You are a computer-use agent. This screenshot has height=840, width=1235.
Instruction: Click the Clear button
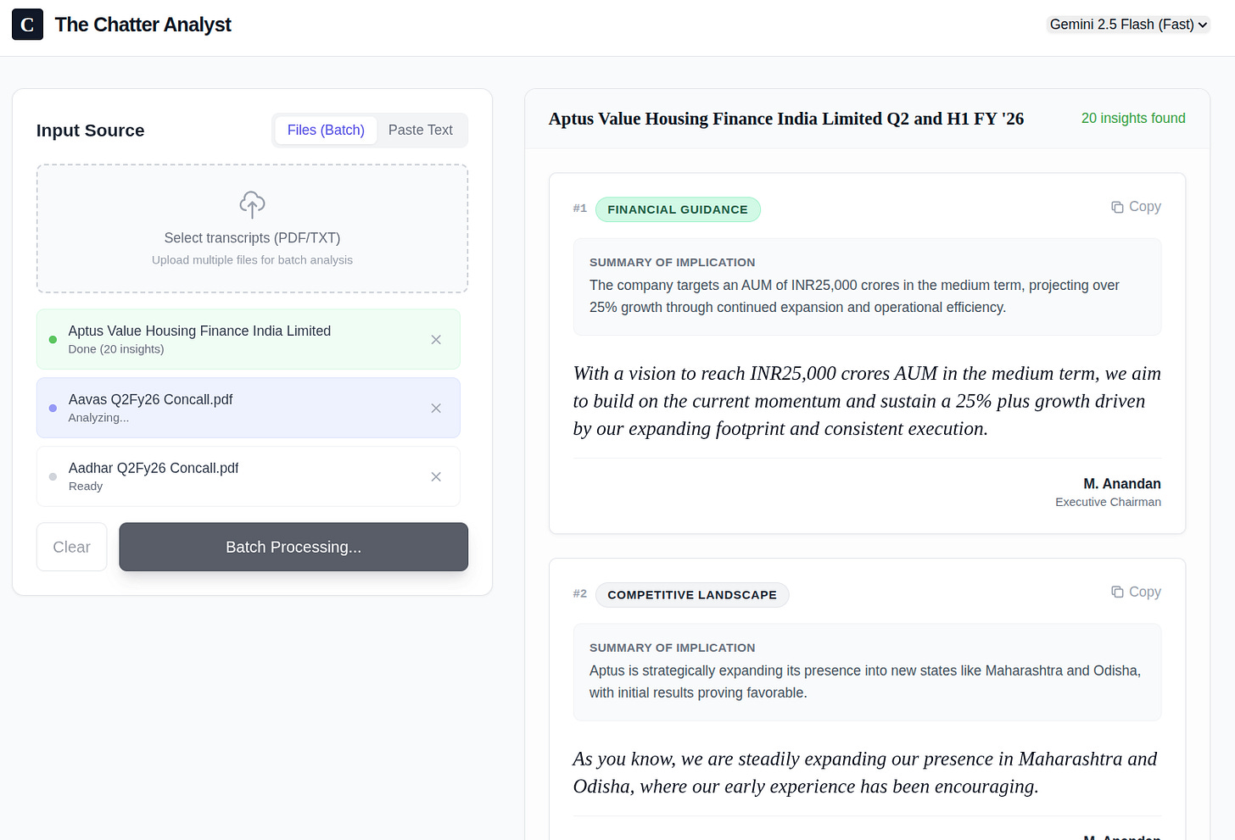tap(72, 547)
